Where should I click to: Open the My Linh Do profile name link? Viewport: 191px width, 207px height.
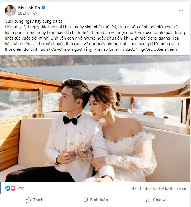29,8
